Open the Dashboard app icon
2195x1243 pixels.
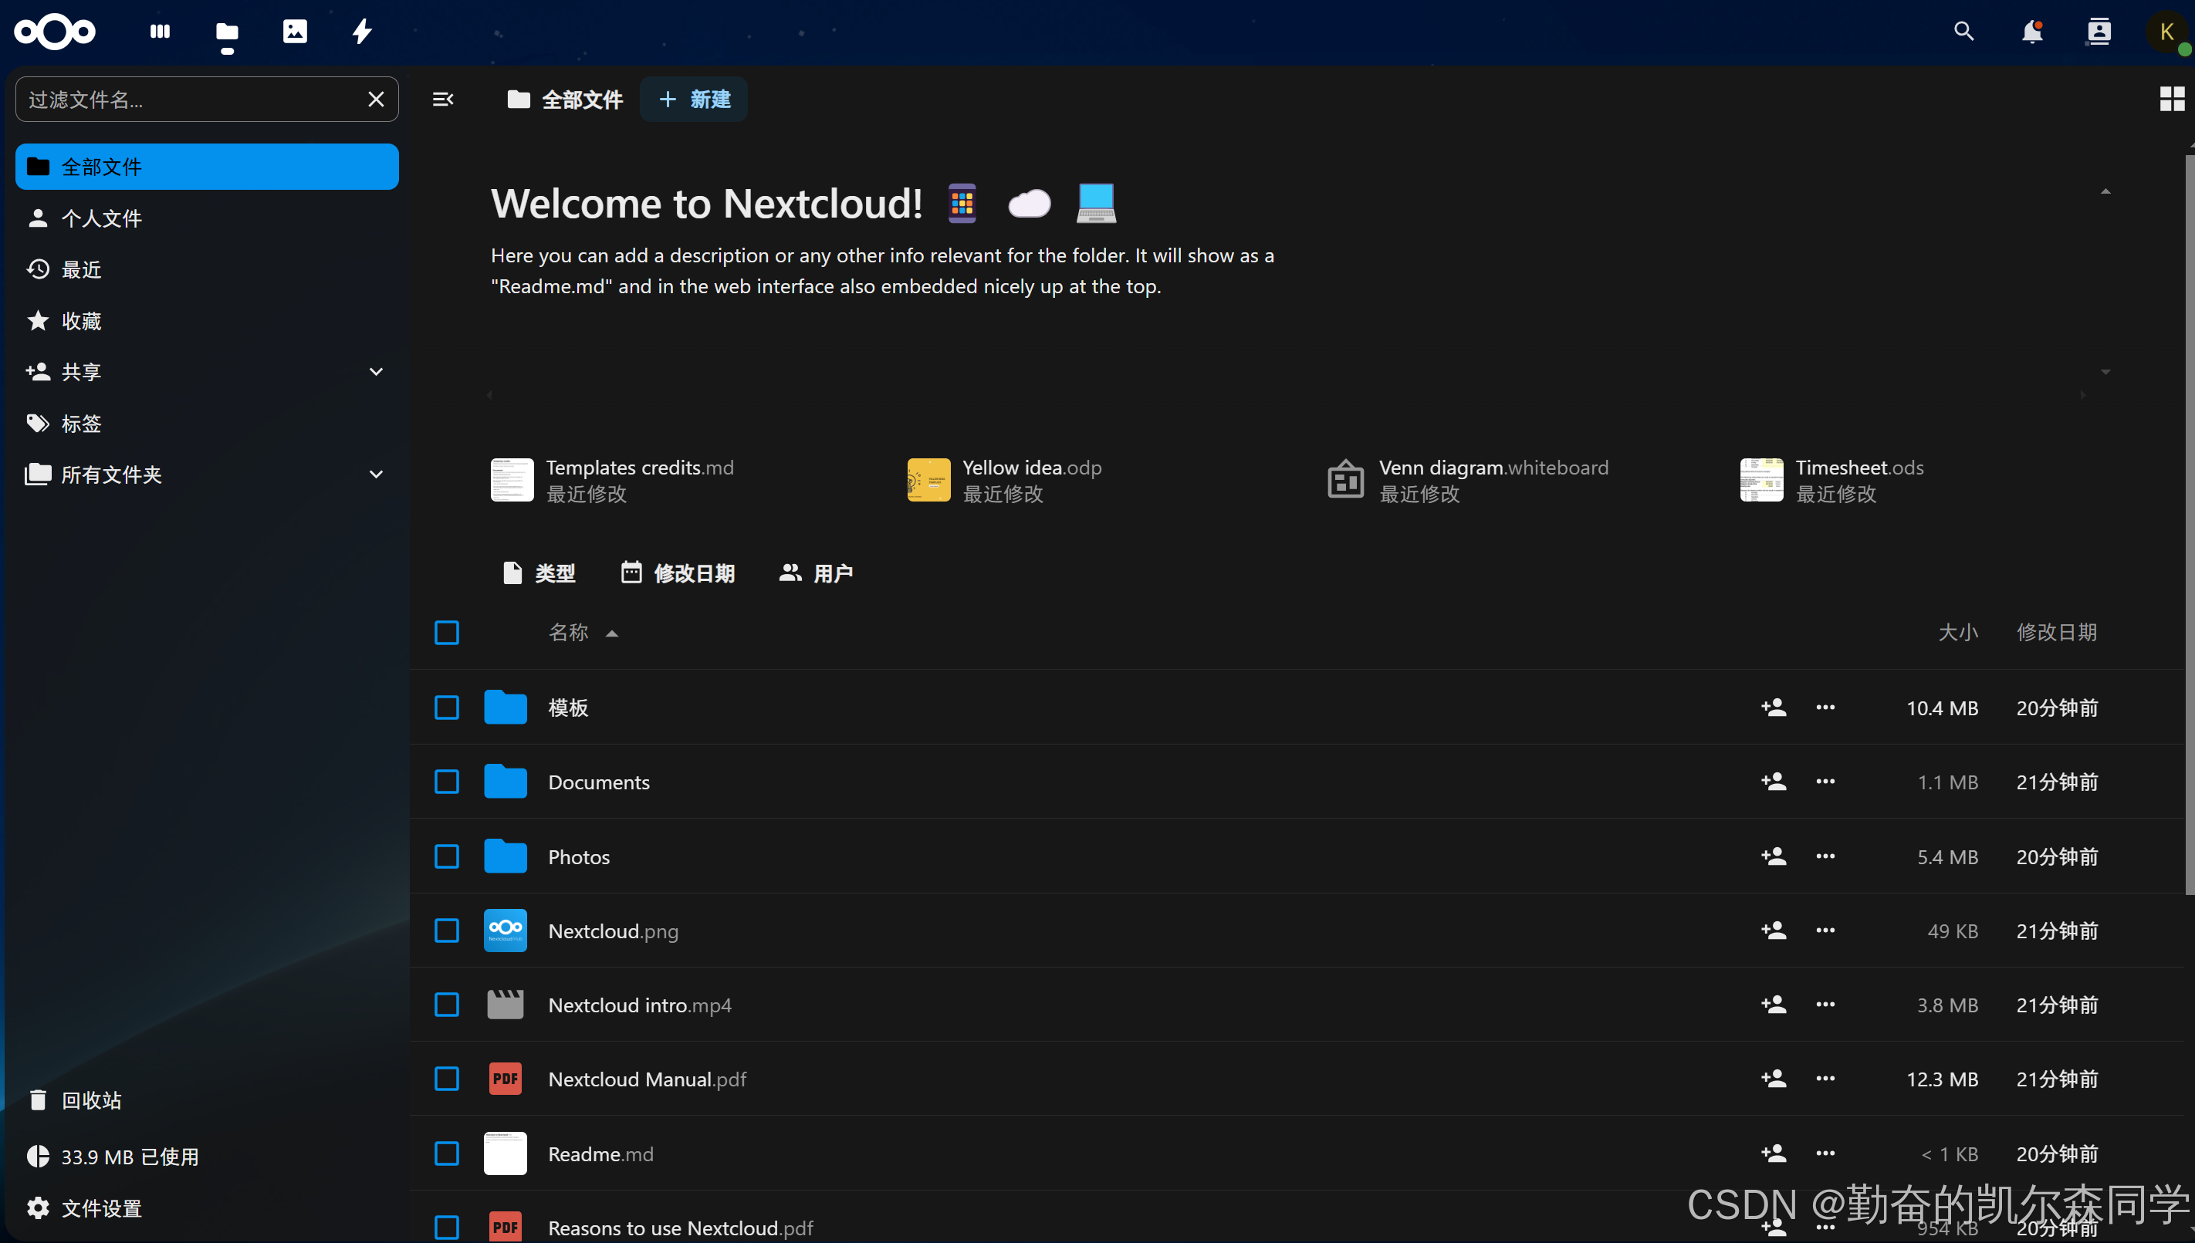pyautogui.click(x=160, y=32)
